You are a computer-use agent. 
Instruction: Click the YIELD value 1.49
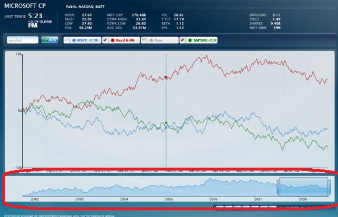276,19
